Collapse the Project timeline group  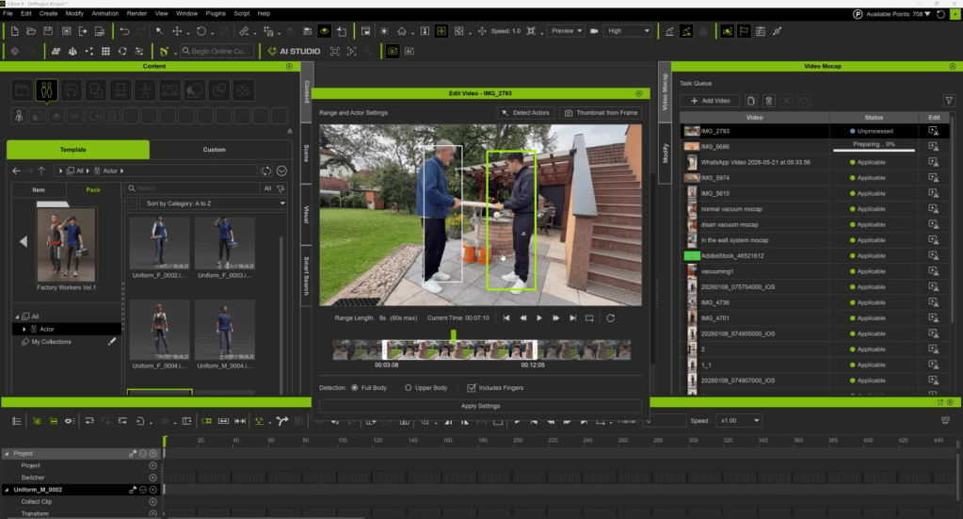[x=7, y=453]
